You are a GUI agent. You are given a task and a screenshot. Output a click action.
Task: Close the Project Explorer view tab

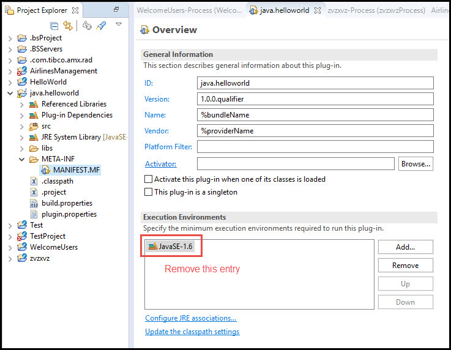tap(75, 10)
